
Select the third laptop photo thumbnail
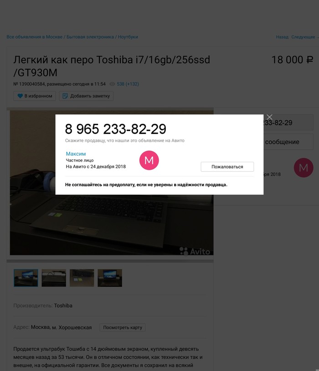(82, 278)
